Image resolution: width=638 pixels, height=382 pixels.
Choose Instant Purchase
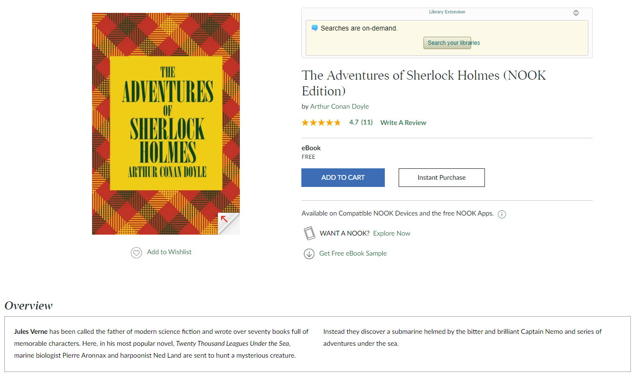(x=442, y=177)
